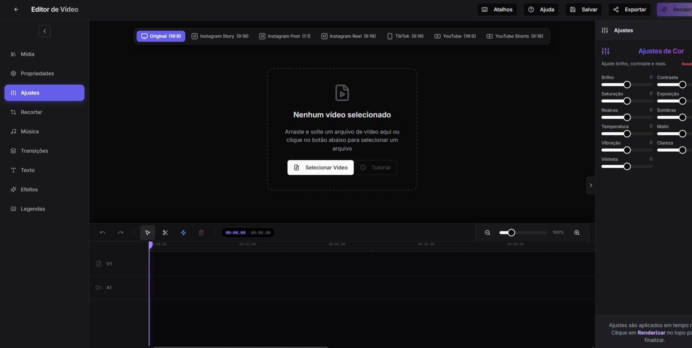
Task: Click the delete (trash) icon in the timeline toolbar
Action: click(201, 232)
